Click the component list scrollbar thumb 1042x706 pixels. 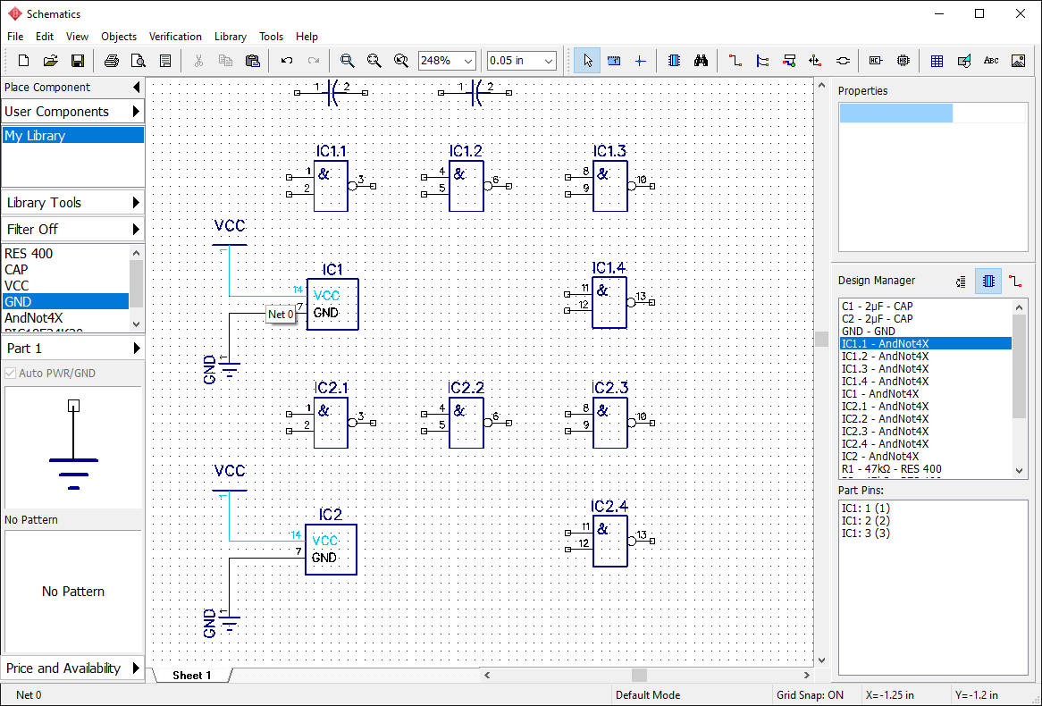(136, 283)
